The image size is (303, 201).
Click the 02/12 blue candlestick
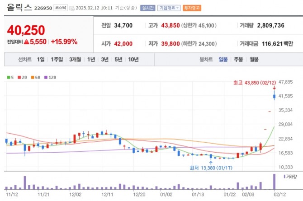coord(274,96)
